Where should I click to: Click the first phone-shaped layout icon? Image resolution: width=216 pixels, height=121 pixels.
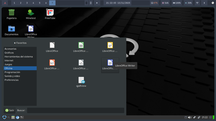click(x=86, y=3)
